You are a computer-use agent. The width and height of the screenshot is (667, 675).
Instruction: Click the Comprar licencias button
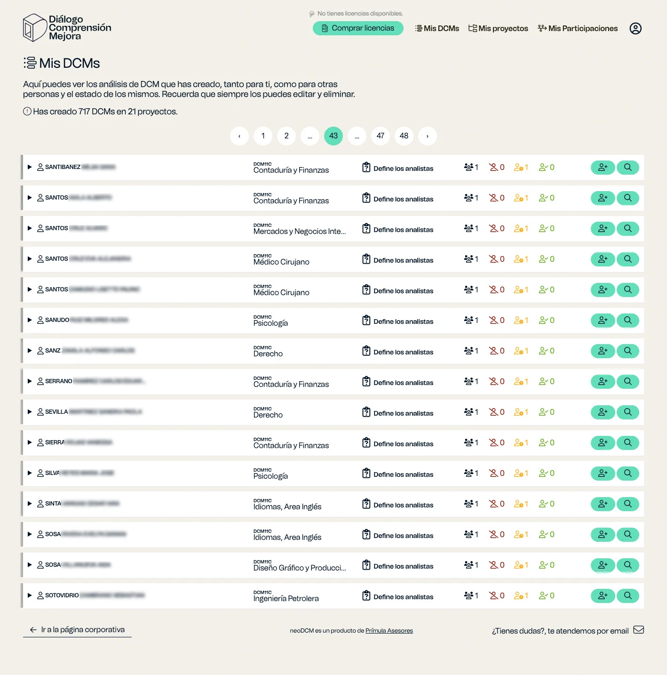(x=358, y=28)
